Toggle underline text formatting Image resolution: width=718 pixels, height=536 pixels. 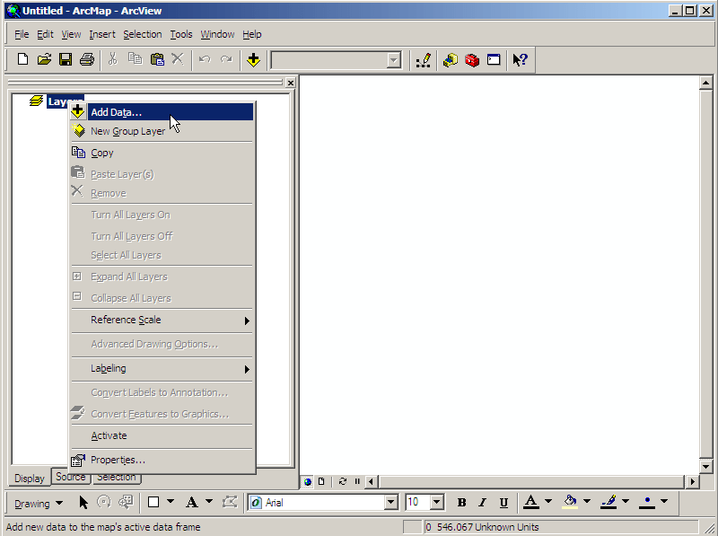point(503,503)
